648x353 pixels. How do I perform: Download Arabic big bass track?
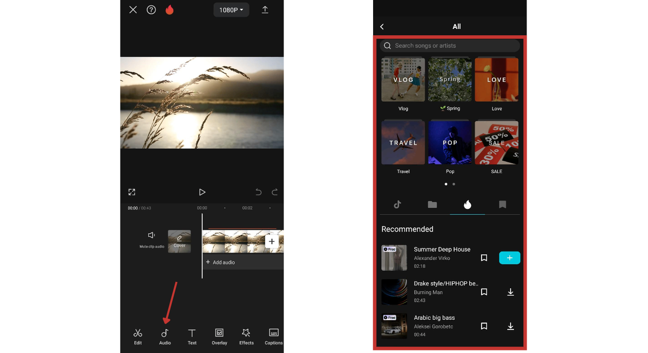point(510,326)
